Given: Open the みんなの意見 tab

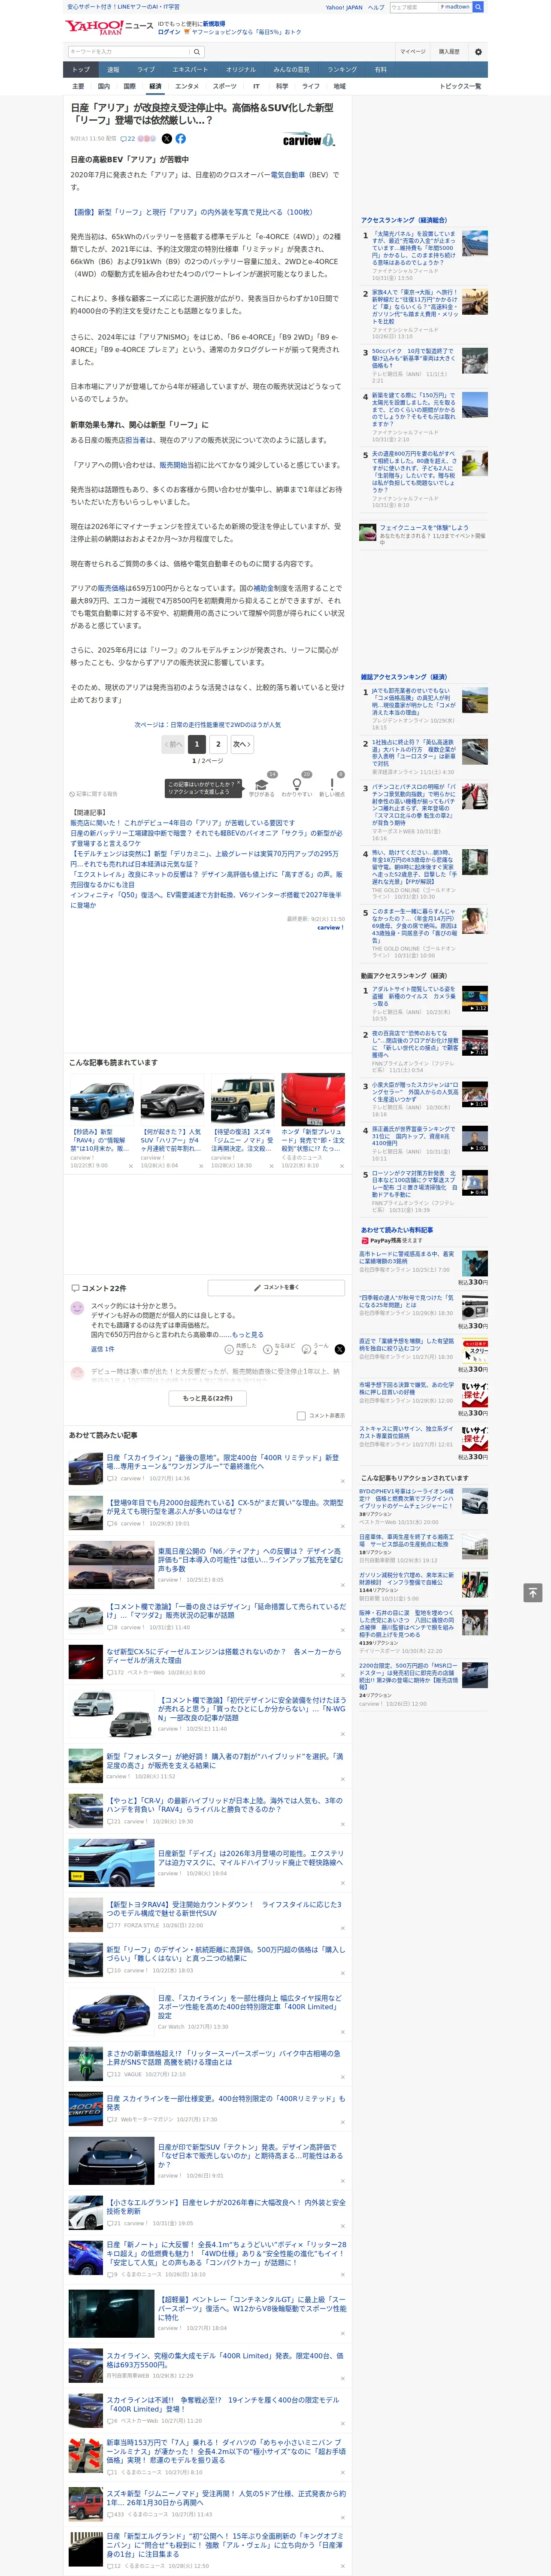Looking at the screenshot, I should click(291, 70).
